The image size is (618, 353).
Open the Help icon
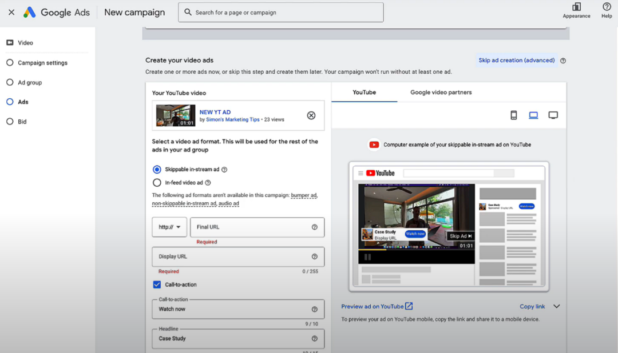(607, 7)
